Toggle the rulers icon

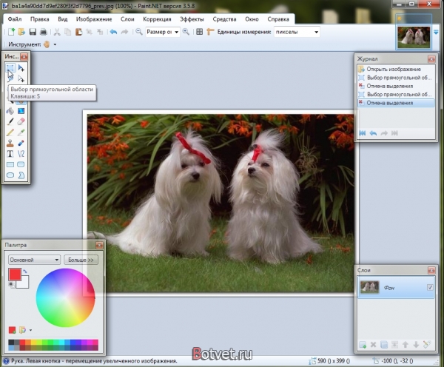tap(210, 32)
